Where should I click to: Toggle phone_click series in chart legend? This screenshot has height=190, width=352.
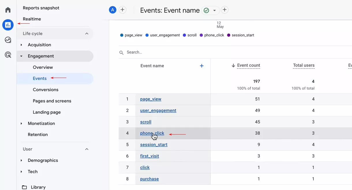212,35
